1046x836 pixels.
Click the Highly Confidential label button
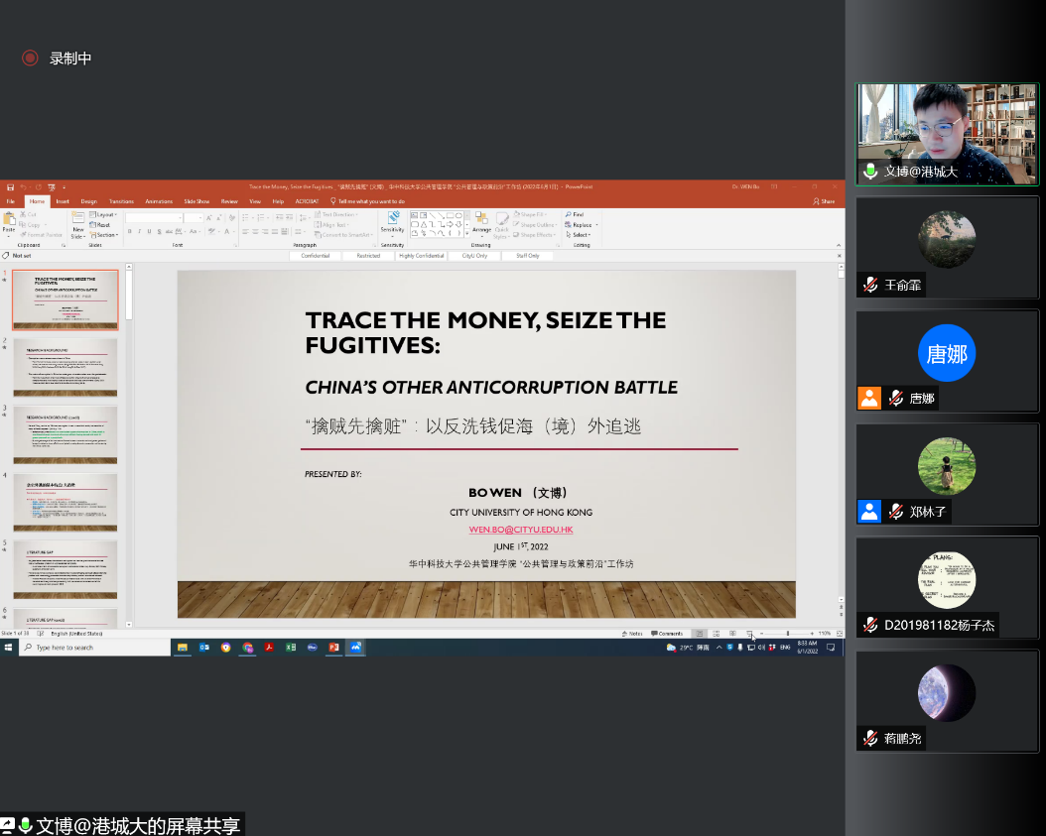422,256
